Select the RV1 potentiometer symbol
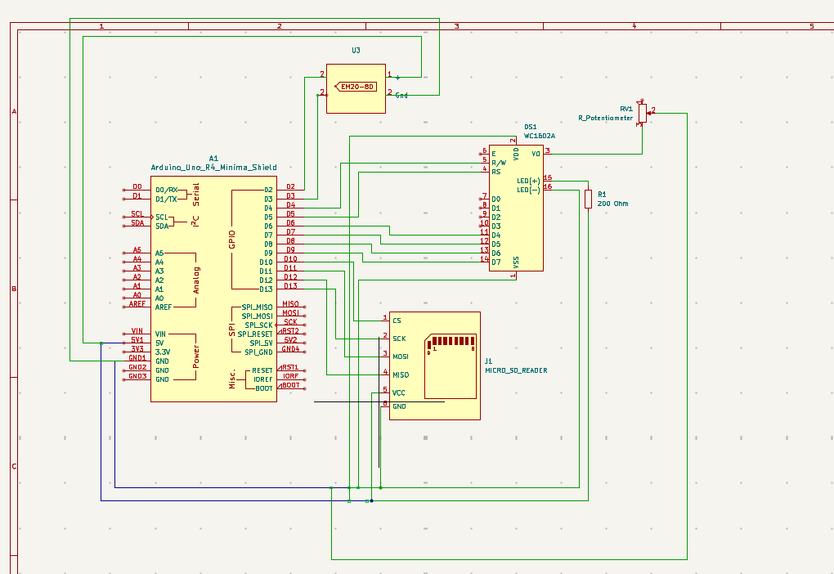This screenshot has width=834, height=574. click(x=643, y=113)
